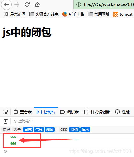The height and width of the screenshot is (157, 134).
Task: Toggle the 错误 errors filter
Action: (6, 130)
